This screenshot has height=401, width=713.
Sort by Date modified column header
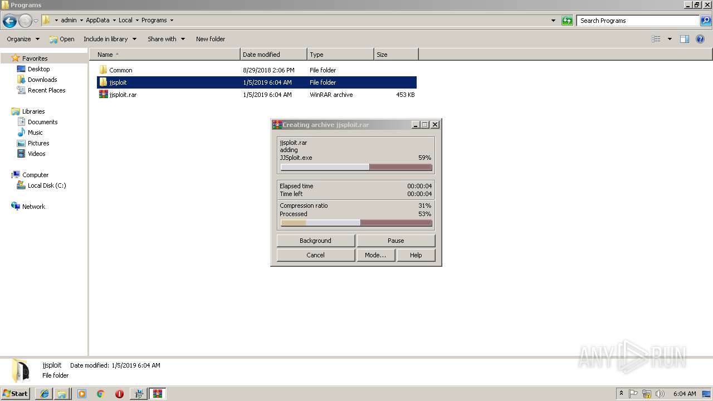(x=274, y=55)
